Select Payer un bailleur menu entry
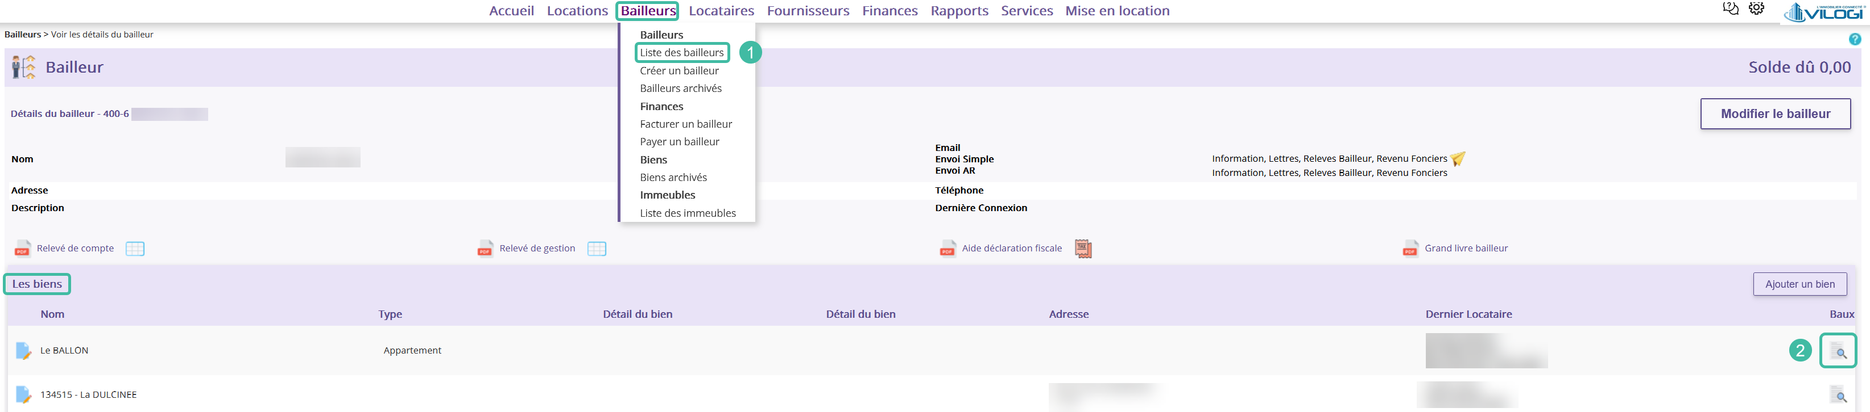Screen dimensions: 1870x412 point(680,142)
